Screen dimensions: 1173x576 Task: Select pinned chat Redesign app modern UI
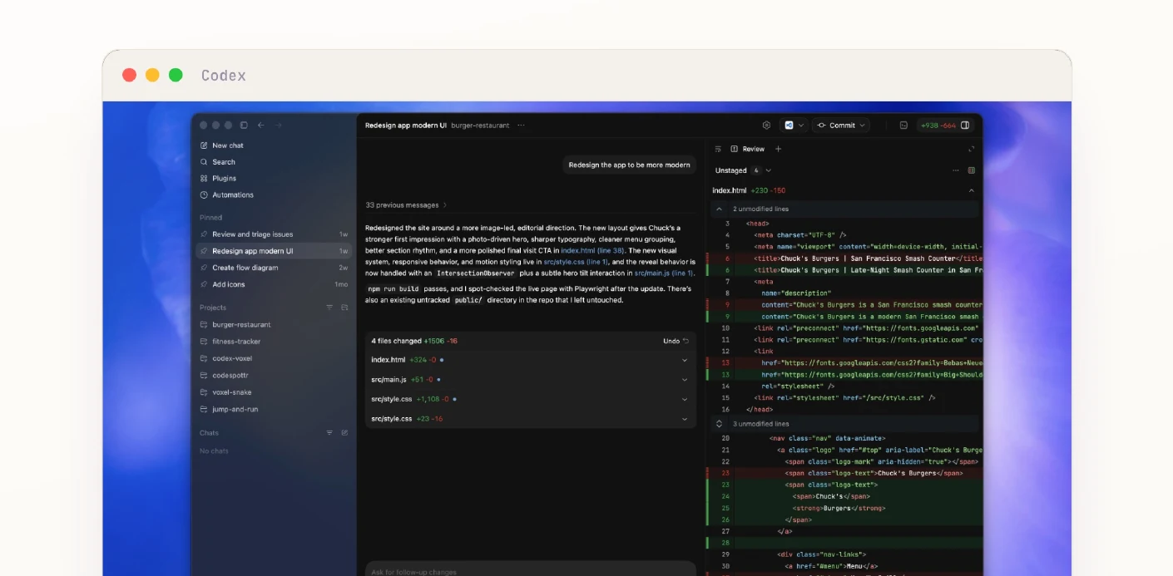click(273, 251)
